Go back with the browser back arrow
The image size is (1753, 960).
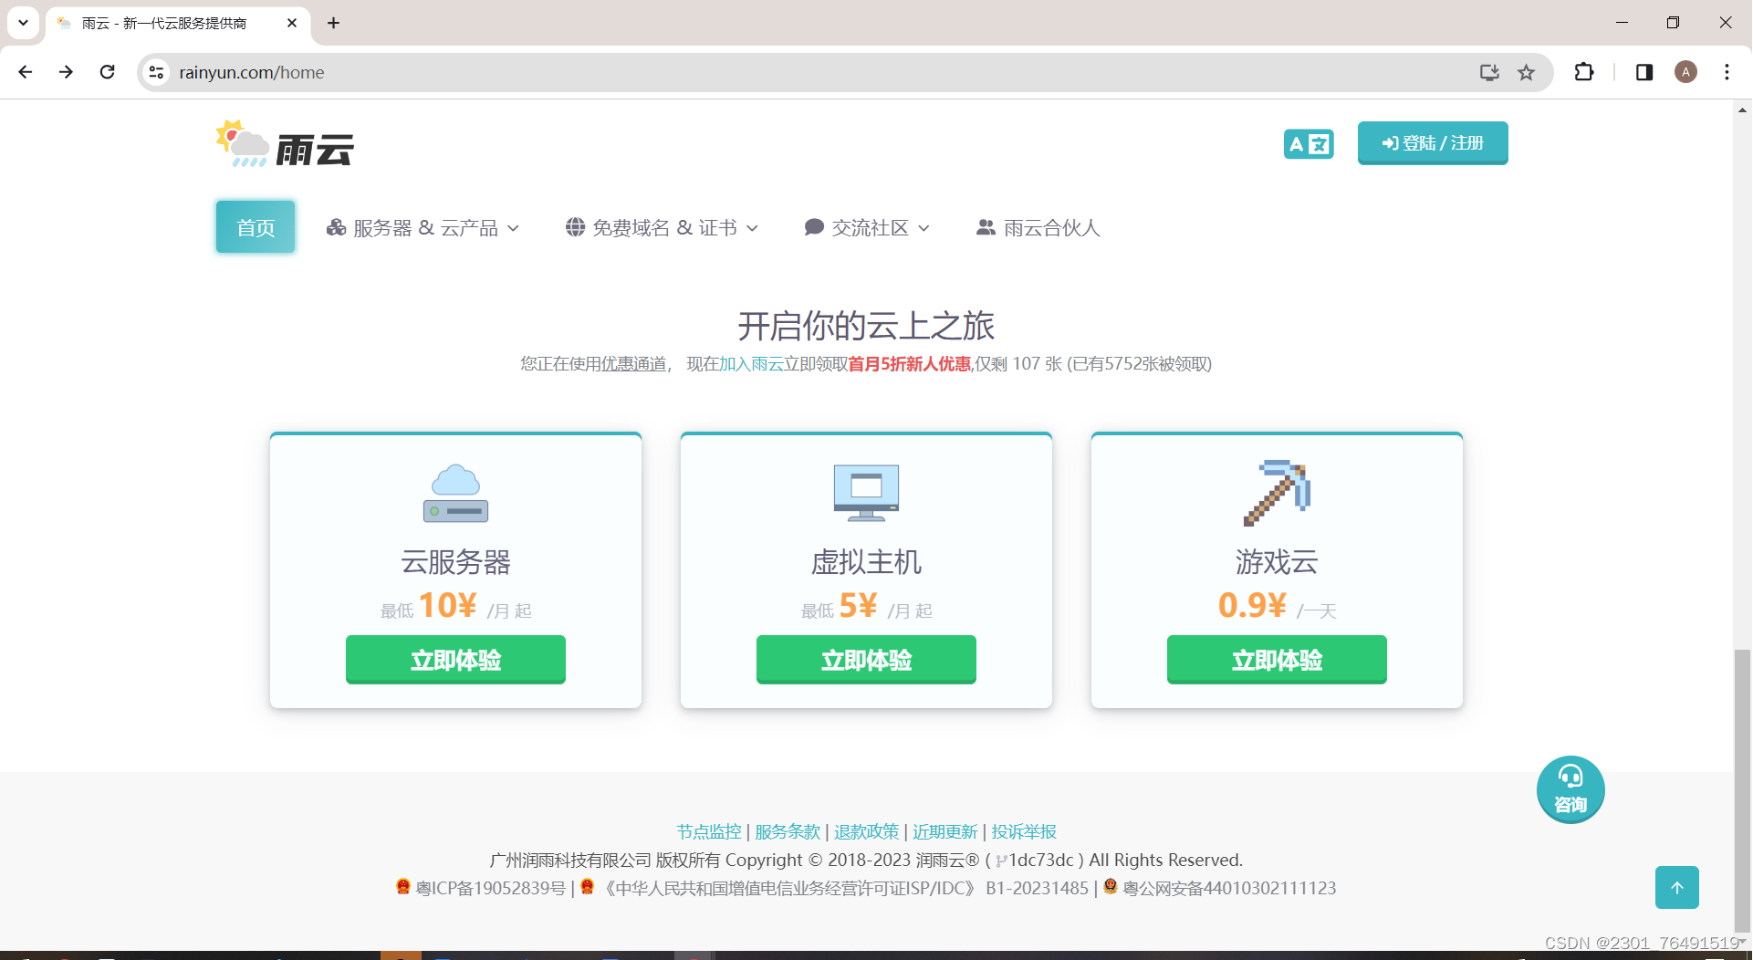pyautogui.click(x=26, y=72)
